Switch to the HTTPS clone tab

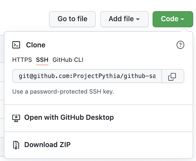[x=22, y=60]
